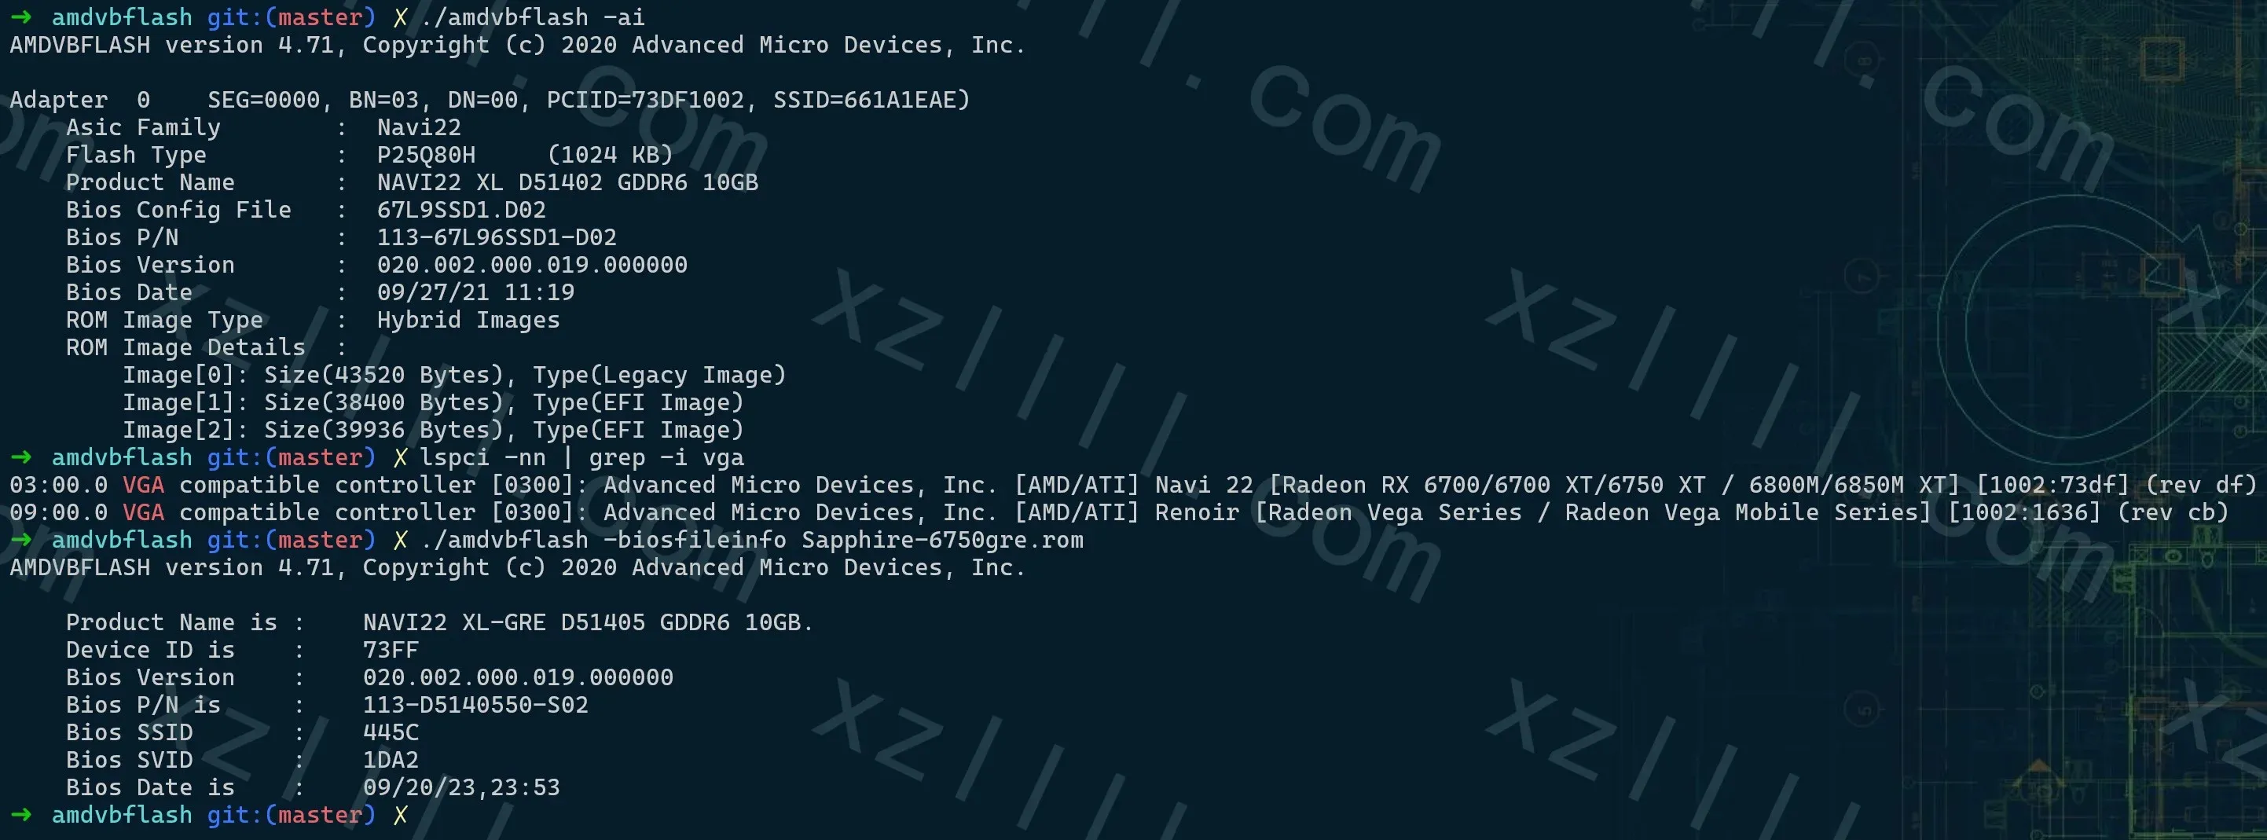Viewport: 2267px width, 840px height.
Task: Click the red VGA text on the 03:00.0 line
Action: coord(144,485)
